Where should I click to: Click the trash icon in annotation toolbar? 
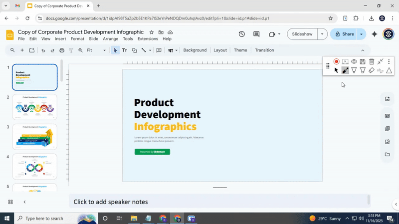pyautogui.click(x=372, y=62)
